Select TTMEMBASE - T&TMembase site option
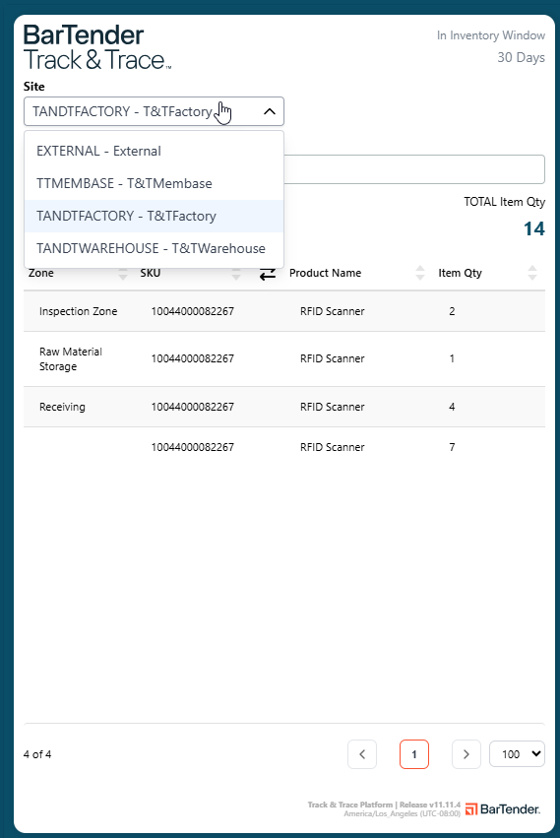This screenshot has height=838, width=560. point(154,183)
